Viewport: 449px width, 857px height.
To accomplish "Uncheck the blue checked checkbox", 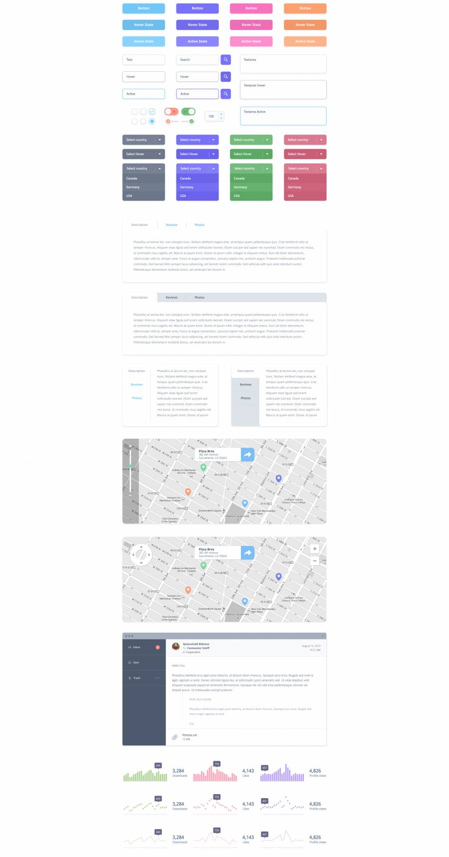I will point(152,112).
